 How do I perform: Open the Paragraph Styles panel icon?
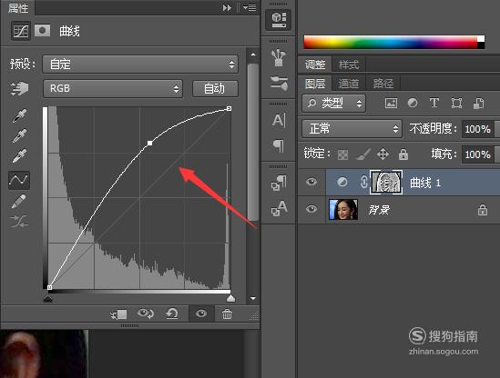(279, 183)
